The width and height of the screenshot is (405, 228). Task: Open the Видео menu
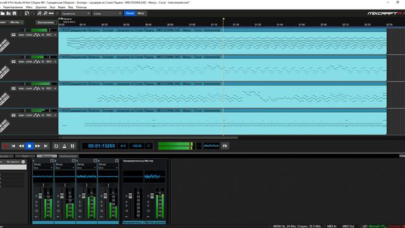(x=62, y=7)
